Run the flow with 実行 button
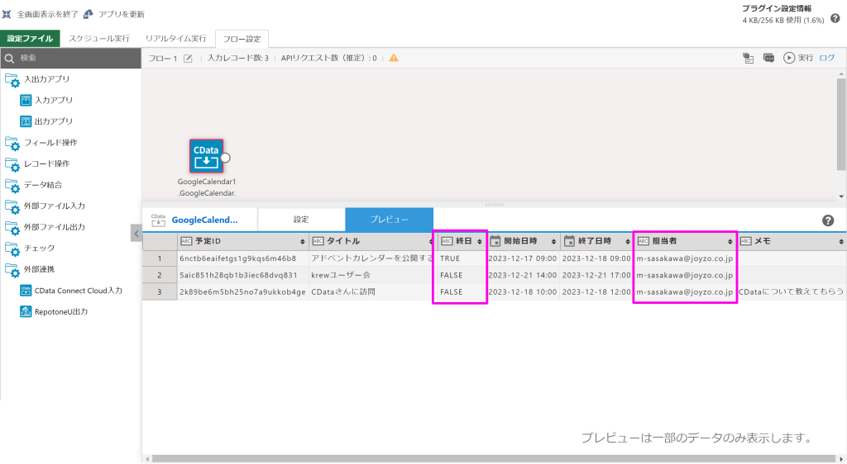The height and width of the screenshot is (464, 847). click(x=798, y=58)
